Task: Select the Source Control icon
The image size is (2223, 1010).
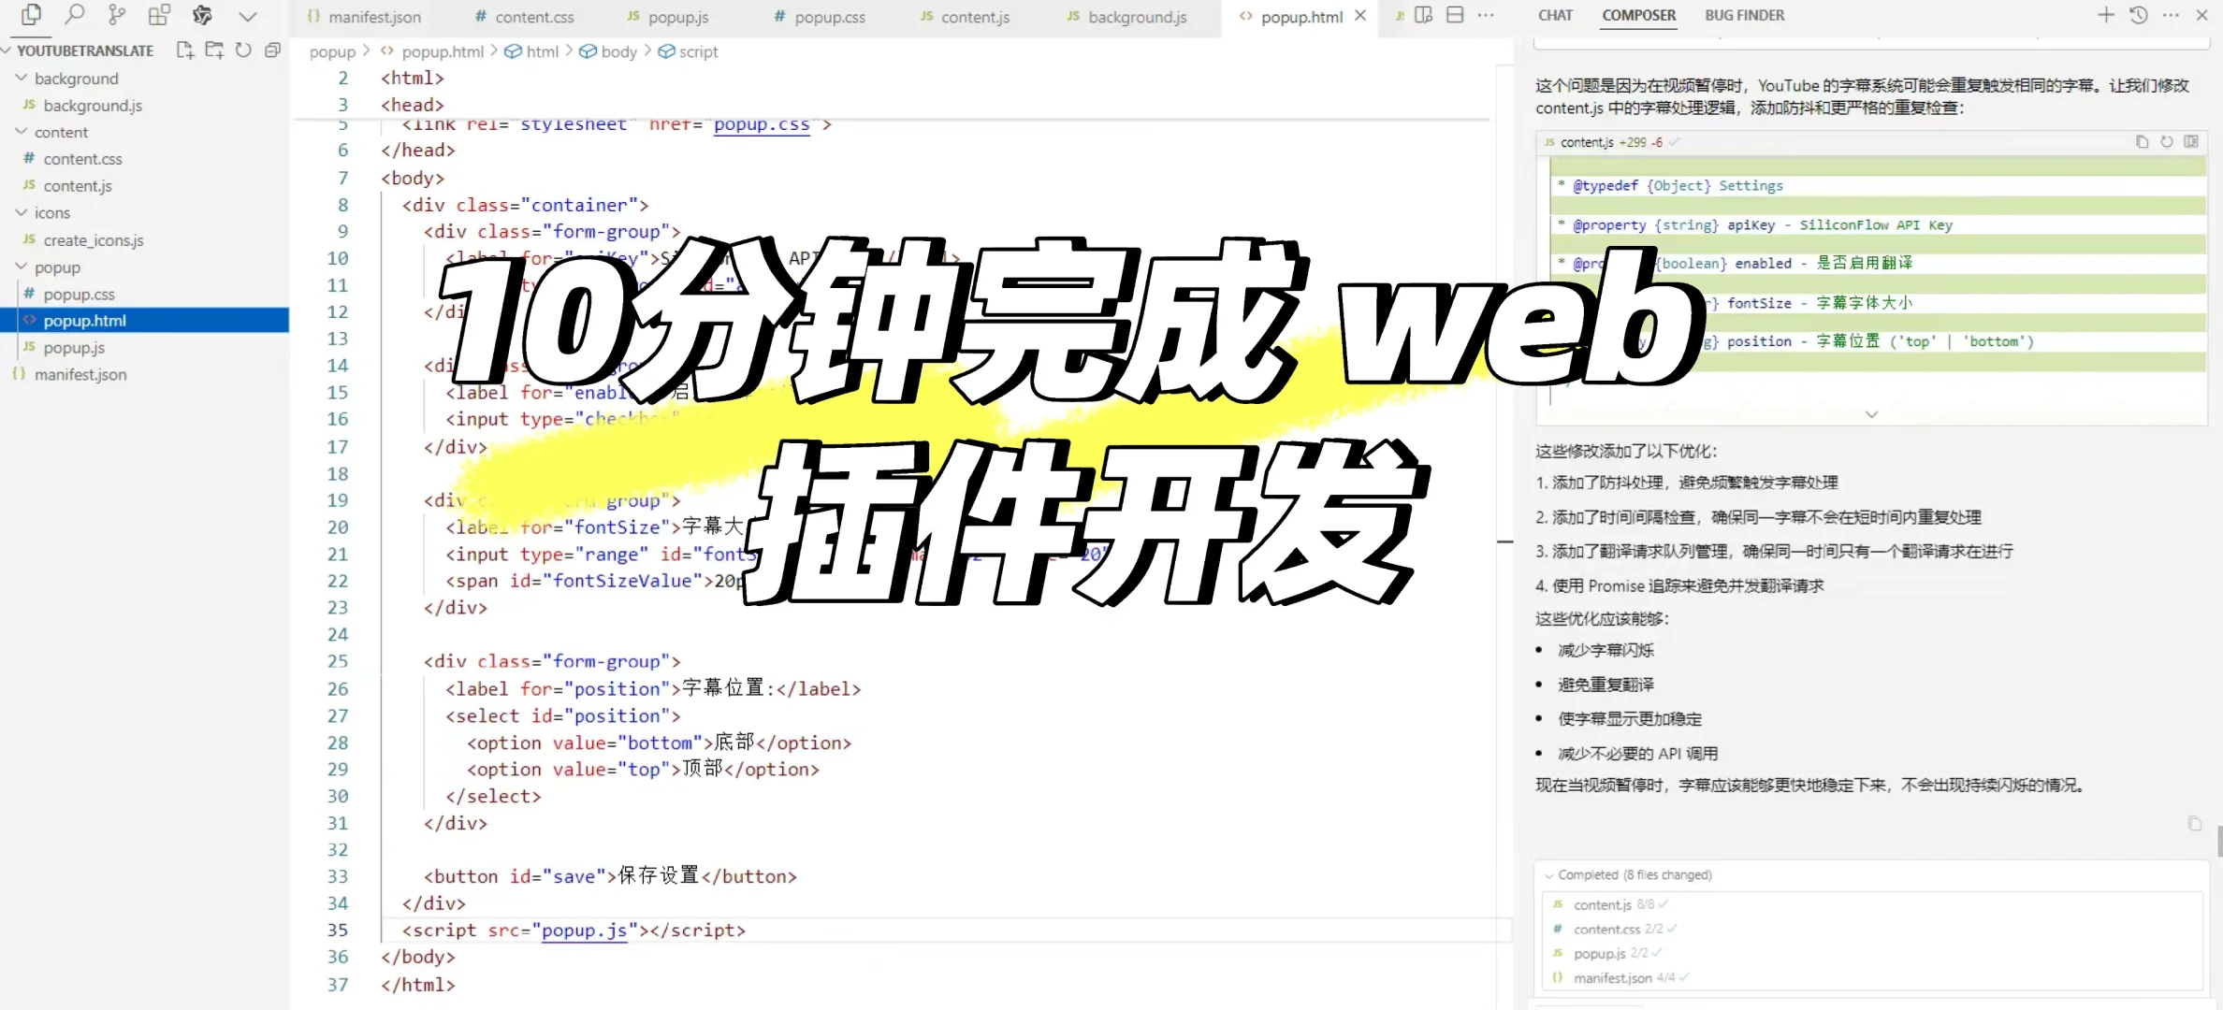Action: 116,15
